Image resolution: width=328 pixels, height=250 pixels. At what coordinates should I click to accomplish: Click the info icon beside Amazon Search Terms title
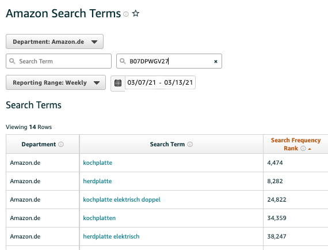click(x=125, y=14)
